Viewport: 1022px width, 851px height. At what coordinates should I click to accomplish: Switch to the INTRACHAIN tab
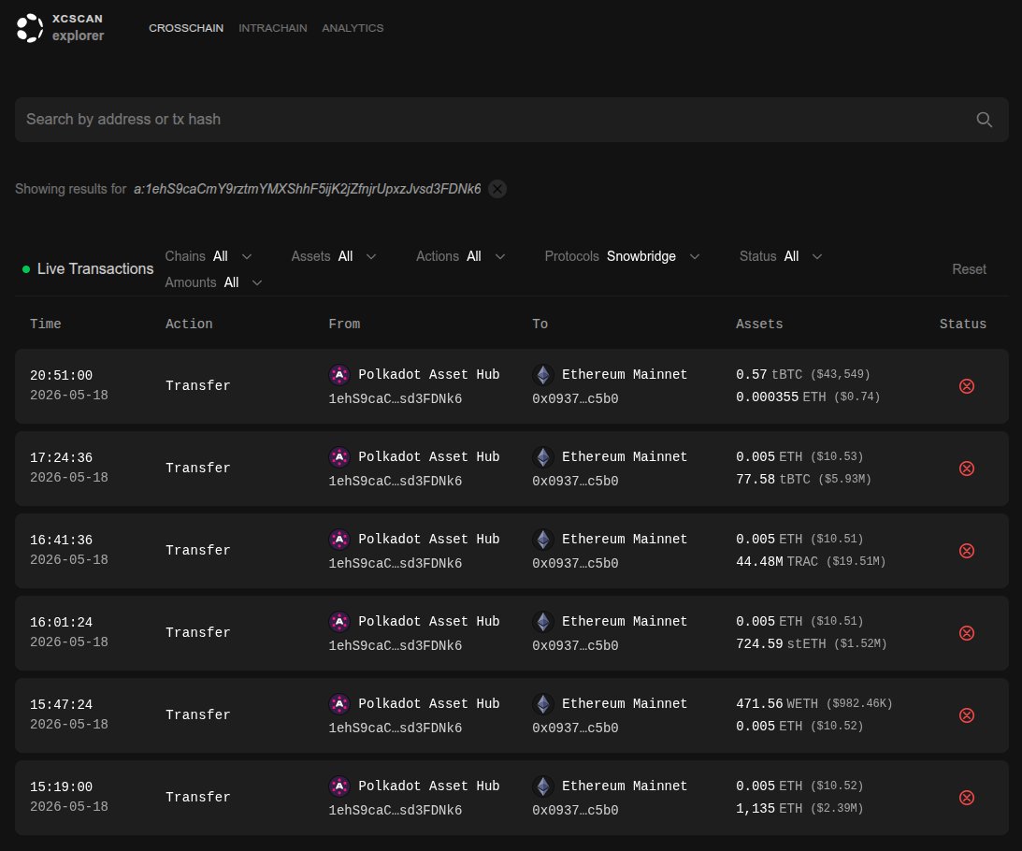click(x=272, y=28)
